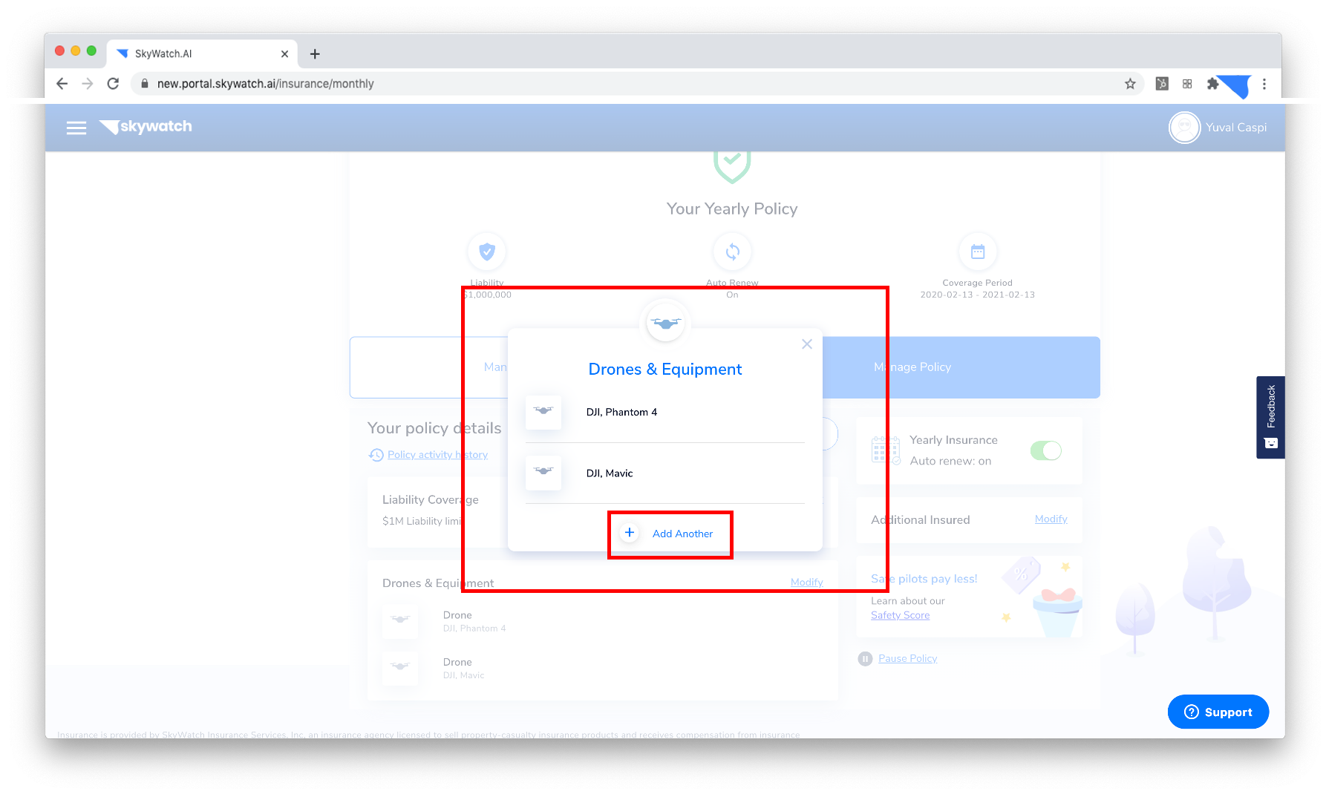Click the Auto Renew refresh icon
Screen dimensions: 1326x794
coord(732,252)
